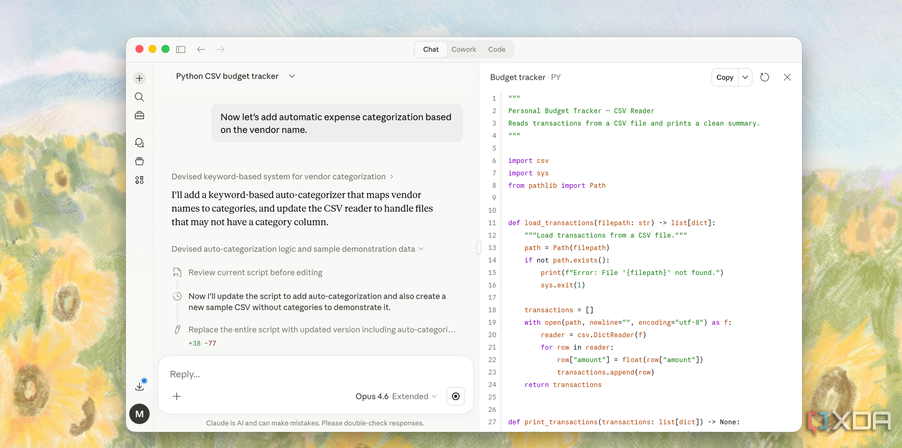Click the +38 -77 diff stats

click(x=202, y=343)
